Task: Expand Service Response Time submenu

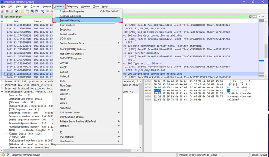Action: [x=88, y=43]
